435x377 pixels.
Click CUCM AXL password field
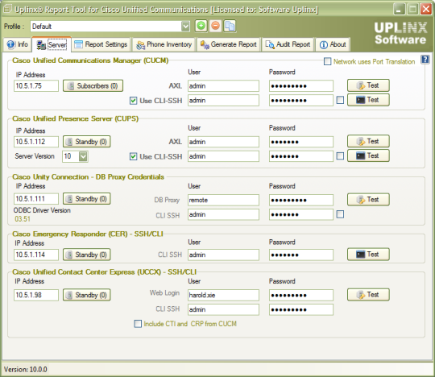tap(301, 85)
